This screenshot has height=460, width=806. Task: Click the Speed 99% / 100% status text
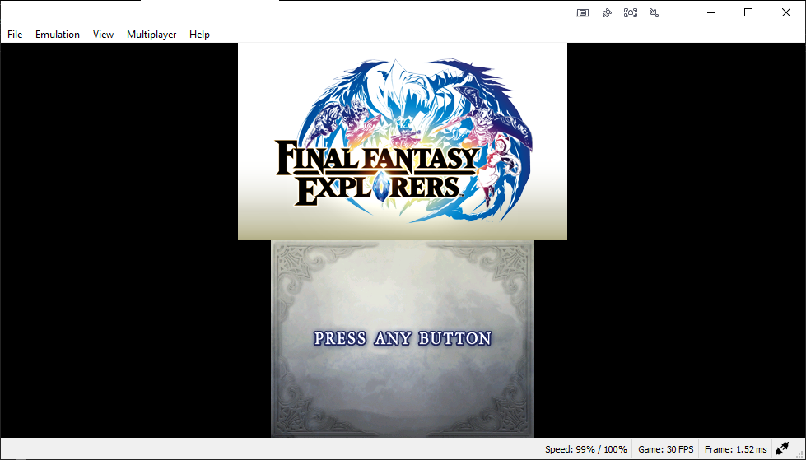click(x=586, y=449)
